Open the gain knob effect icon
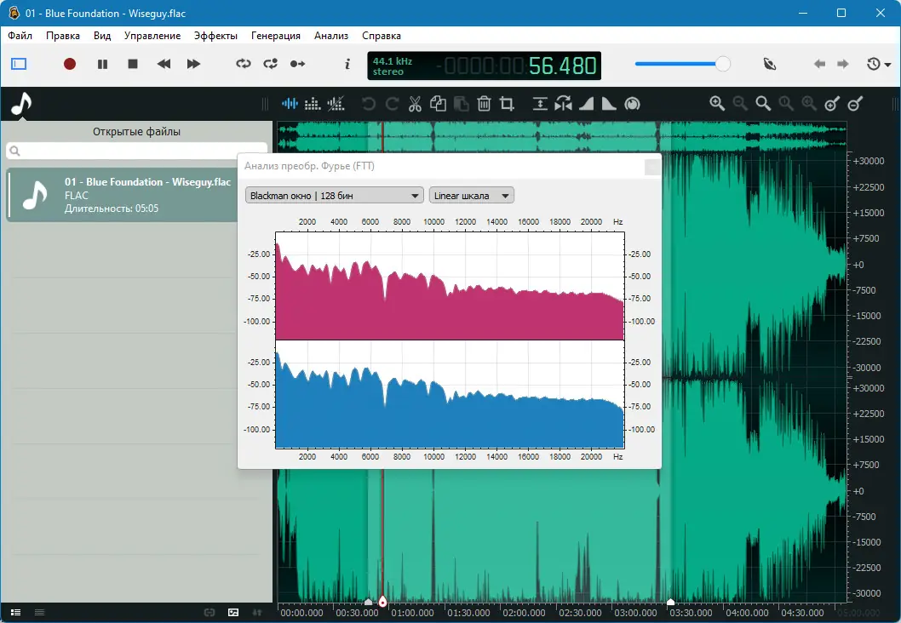 [632, 104]
